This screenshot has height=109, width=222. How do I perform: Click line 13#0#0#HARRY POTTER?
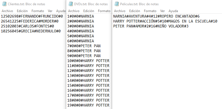click(x=88, y=76)
